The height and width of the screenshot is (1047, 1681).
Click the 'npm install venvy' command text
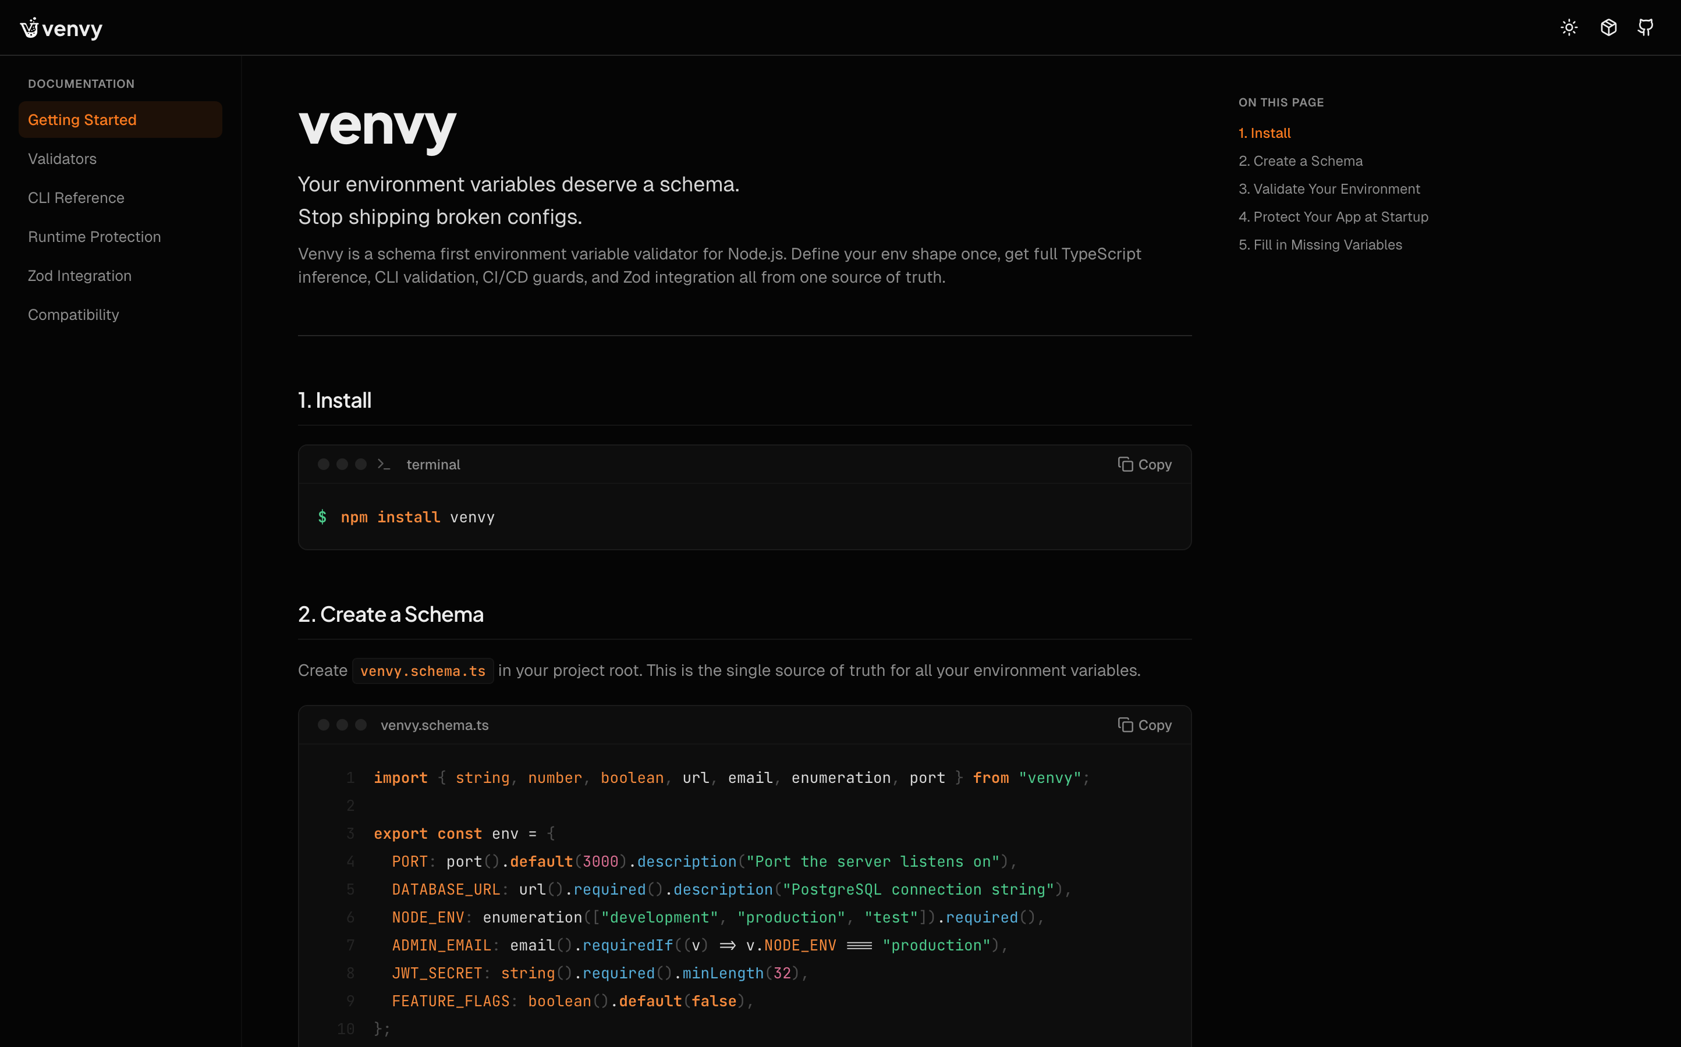pos(417,517)
